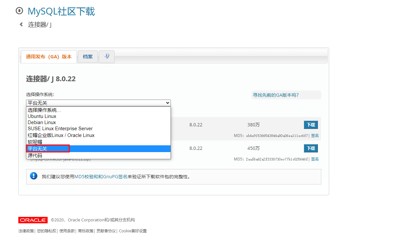Click the ©2020, Oracle Corporation copyright text
The height and width of the screenshot is (242, 407).
pyautogui.click(x=93, y=220)
